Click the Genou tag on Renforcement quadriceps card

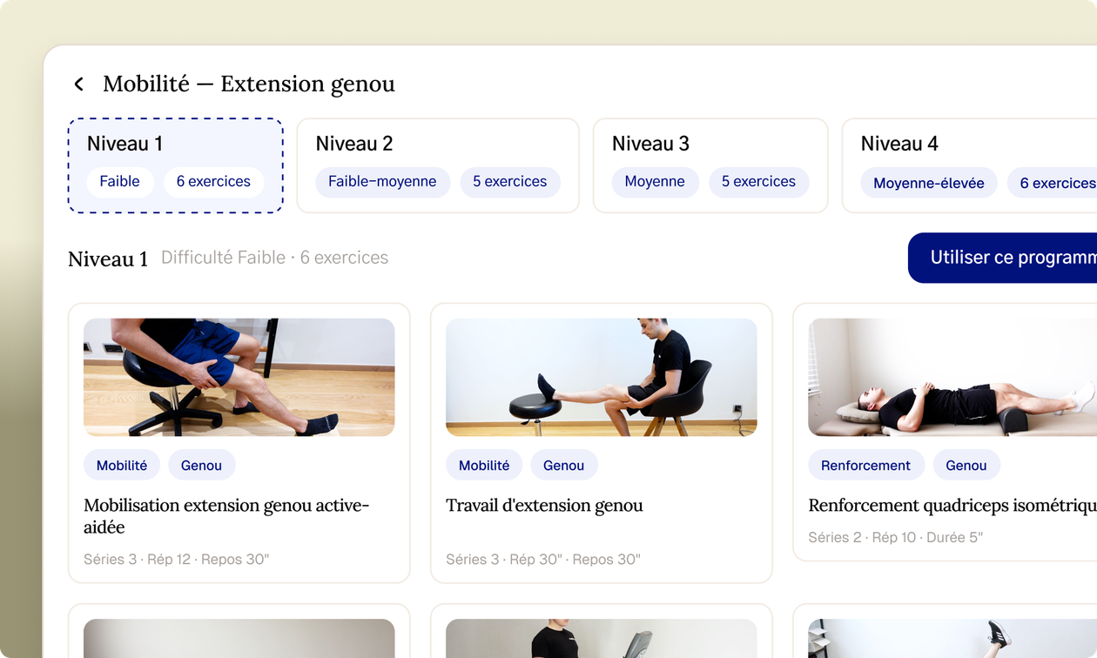point(966,465)
